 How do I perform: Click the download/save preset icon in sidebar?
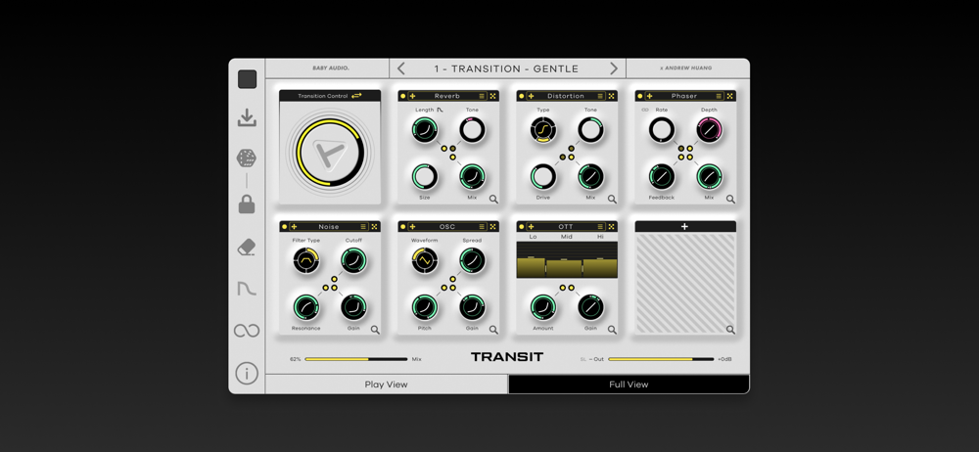[248, 117]
